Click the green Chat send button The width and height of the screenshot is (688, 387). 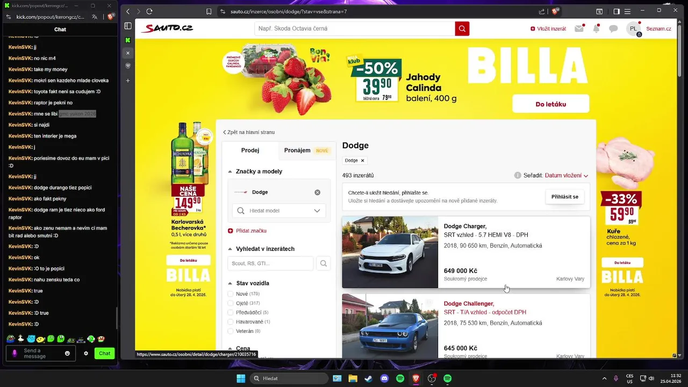click(104, 353)
